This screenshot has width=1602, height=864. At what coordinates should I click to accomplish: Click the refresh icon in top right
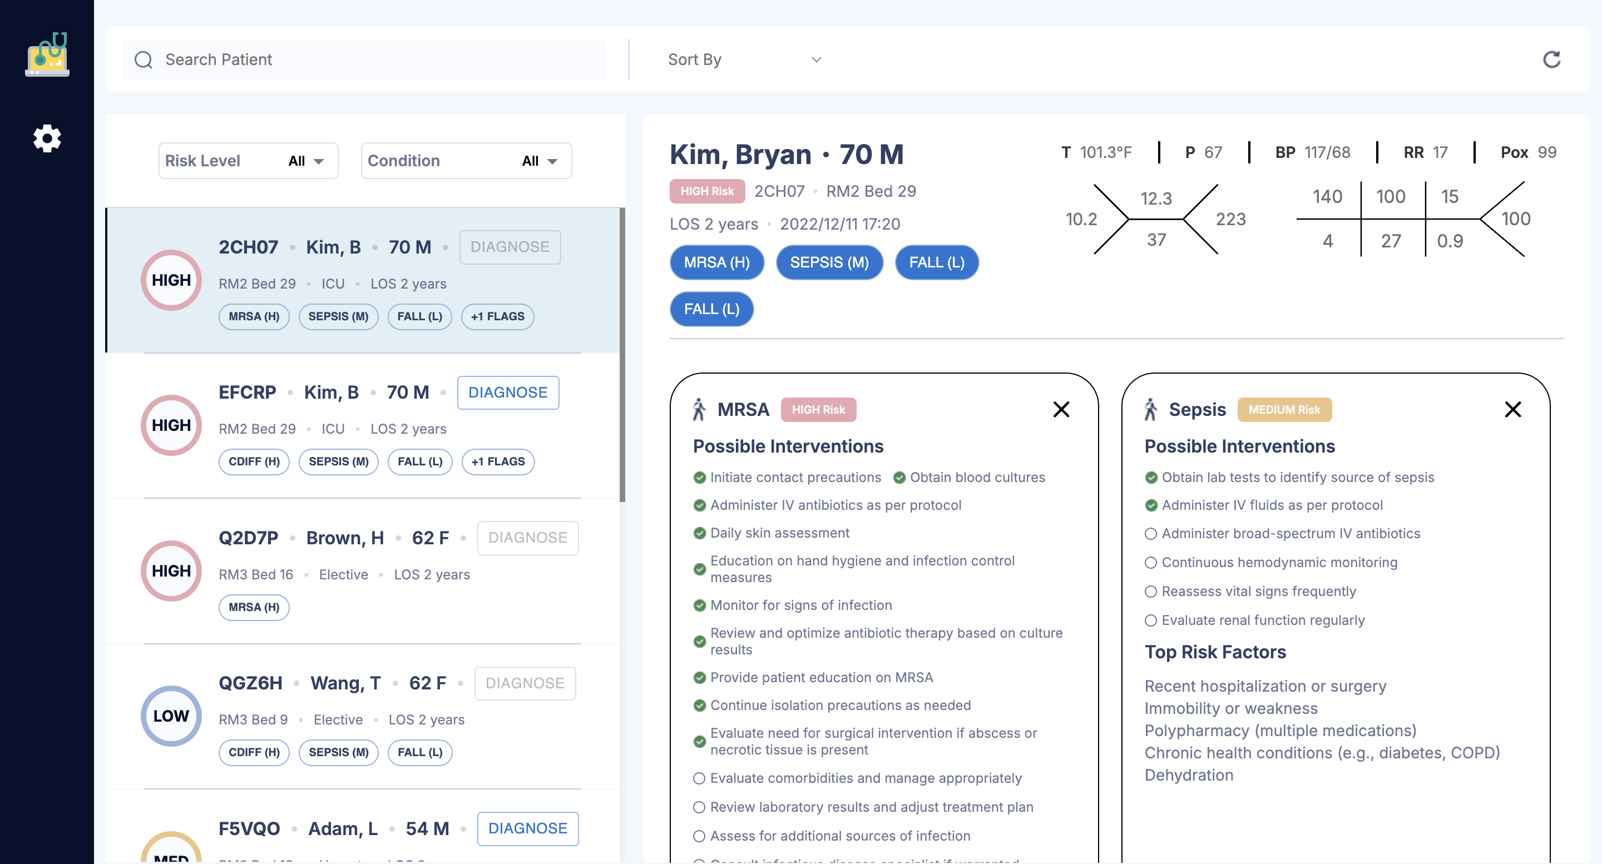tap(1552, 59)
